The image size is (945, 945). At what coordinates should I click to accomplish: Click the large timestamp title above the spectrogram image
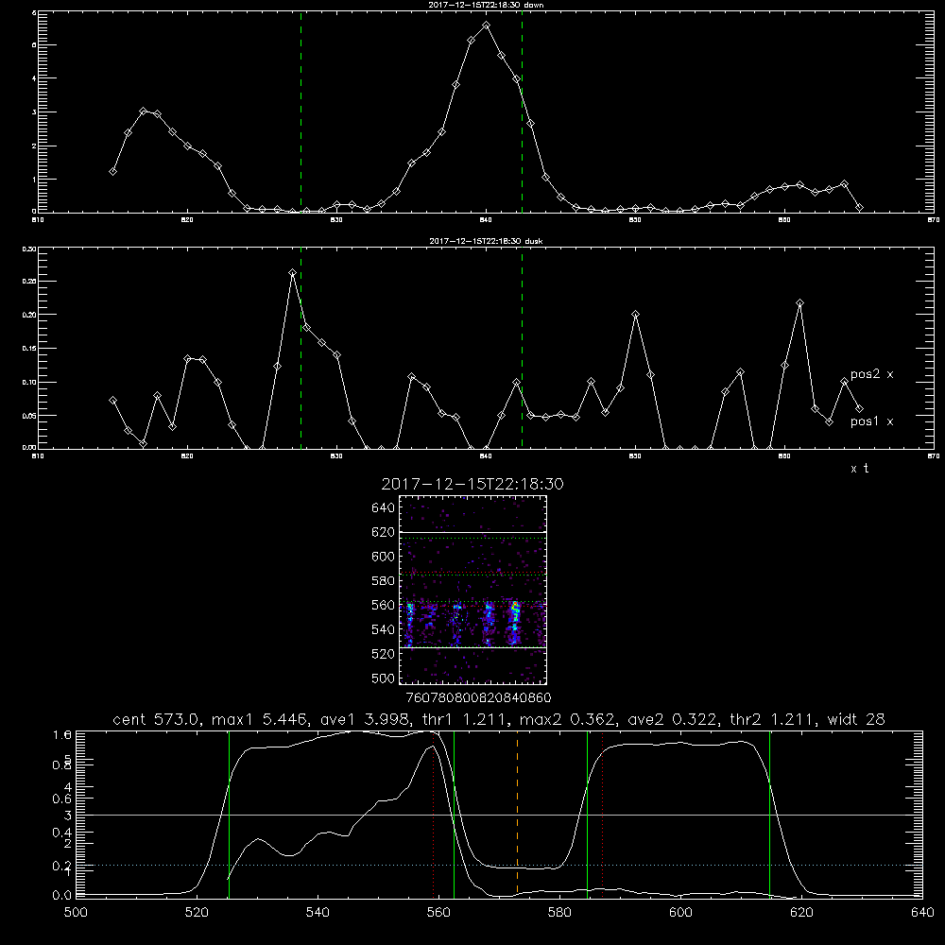472,484
